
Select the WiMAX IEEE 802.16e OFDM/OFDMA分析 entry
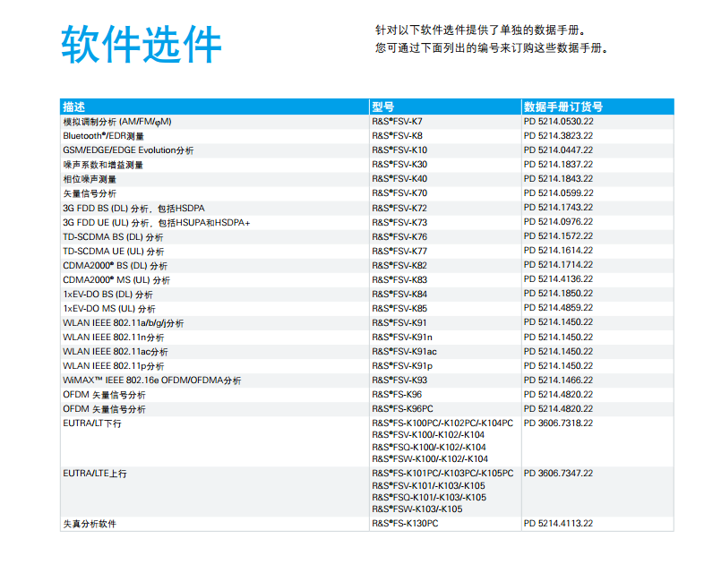pyautogui.click(x=151, y=381)
